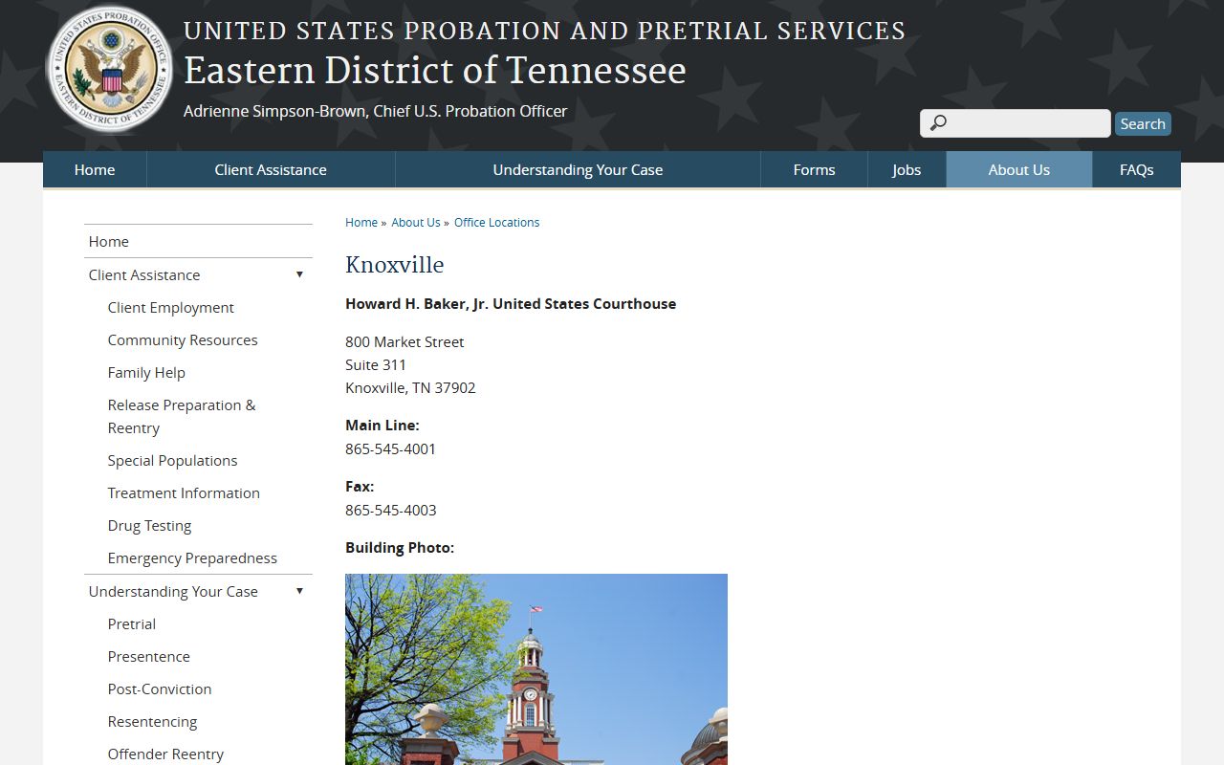Click United States Probation and Pretrial Services header
1224x765 pixels.
[544, 31]
